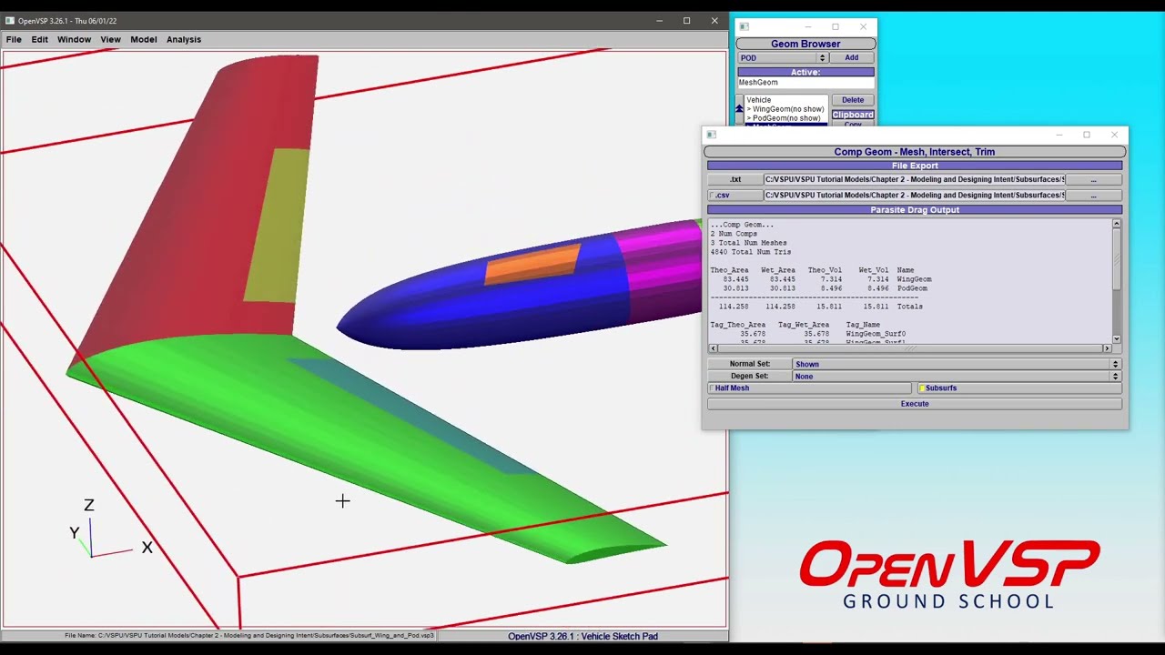This screenshot has height=655, width=1165.
Task: Open the File menu
Action: (x=14, y=39)
